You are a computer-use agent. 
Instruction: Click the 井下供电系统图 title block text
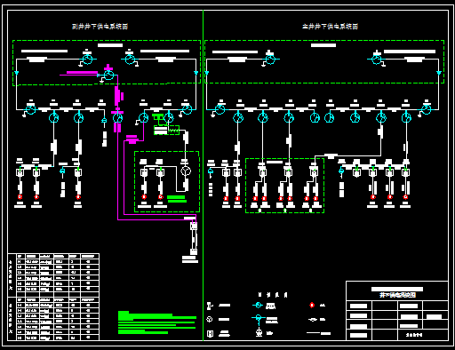tap(397, 295)
